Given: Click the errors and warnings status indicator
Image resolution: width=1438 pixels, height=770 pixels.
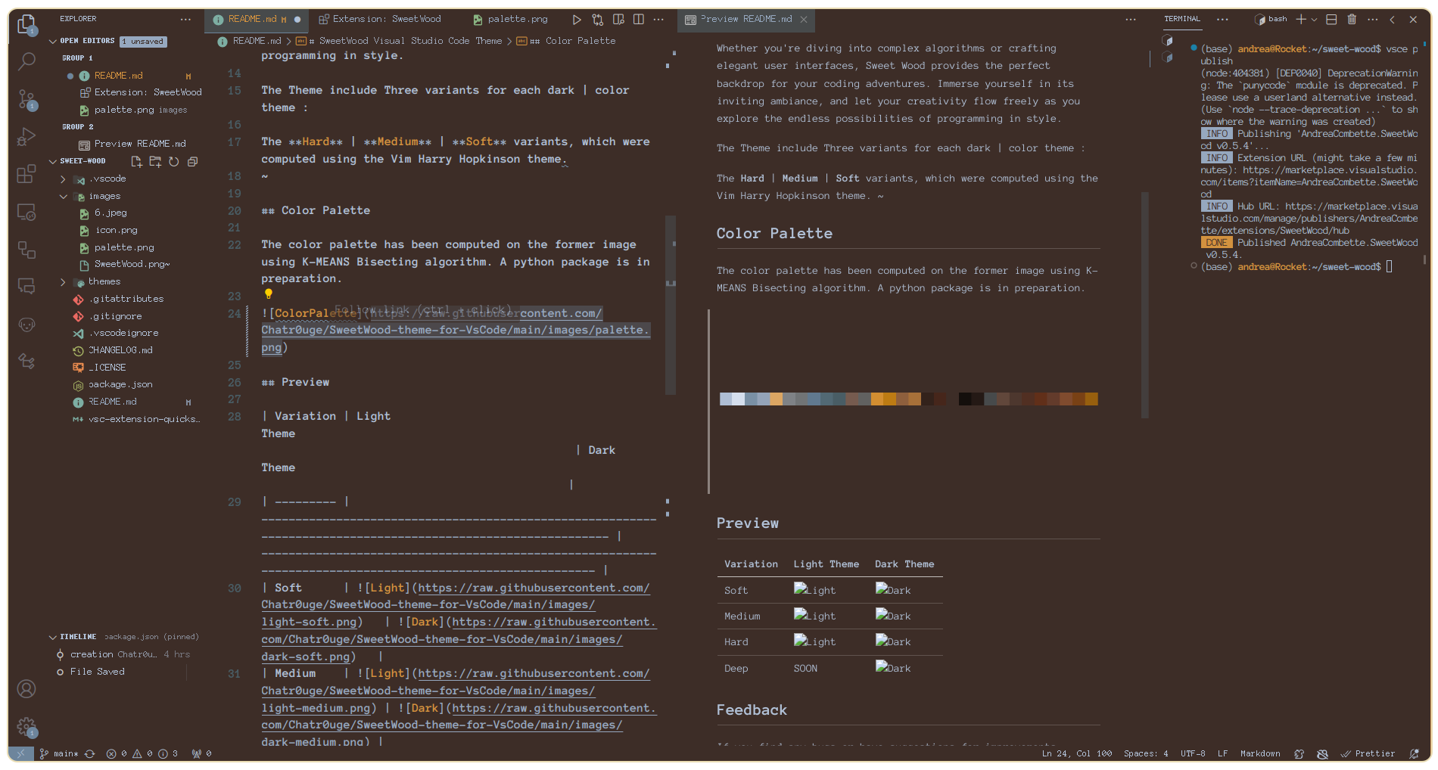Looking at the screenshot, I should click(142, 753).
